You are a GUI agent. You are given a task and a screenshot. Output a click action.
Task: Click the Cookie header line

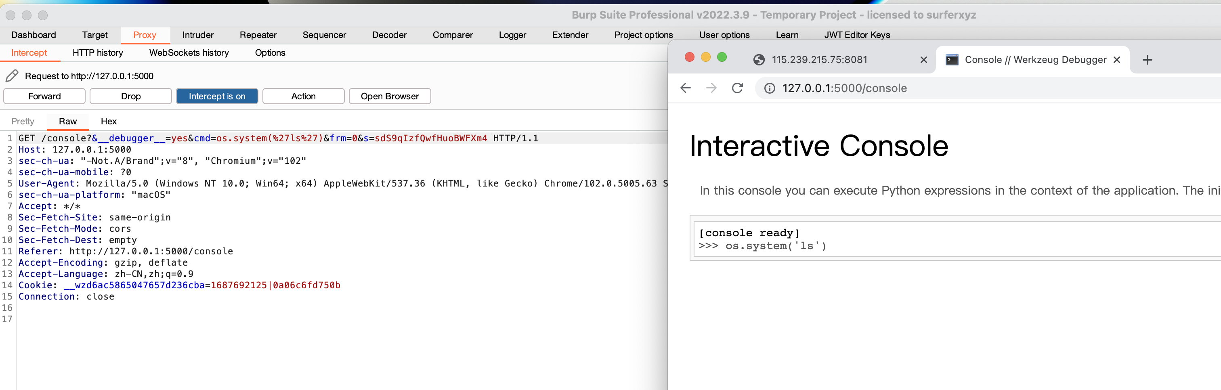(x=179, y=285)
